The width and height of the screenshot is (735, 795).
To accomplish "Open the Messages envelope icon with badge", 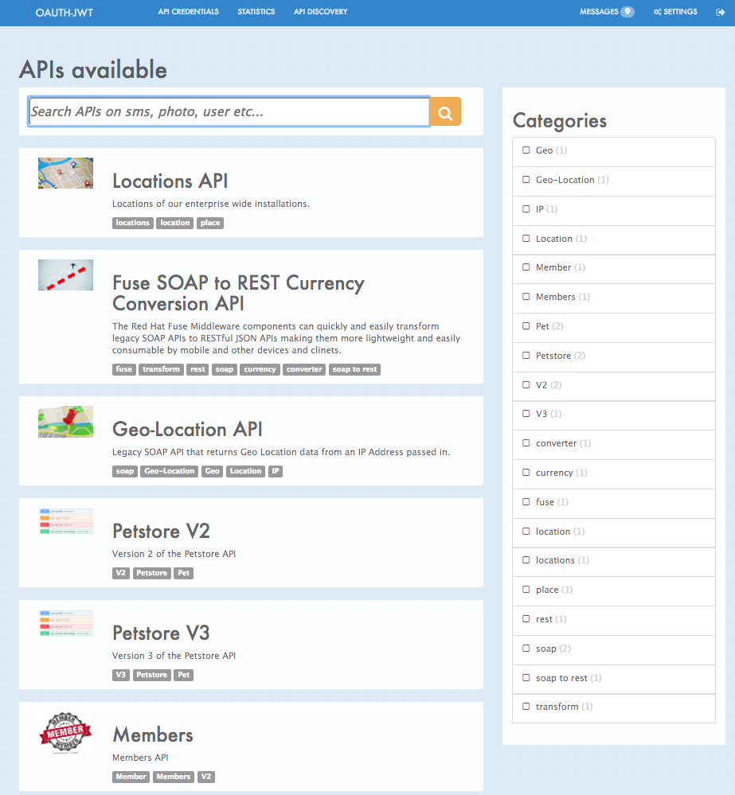I will pyautogui.click(x=605, y=12).
